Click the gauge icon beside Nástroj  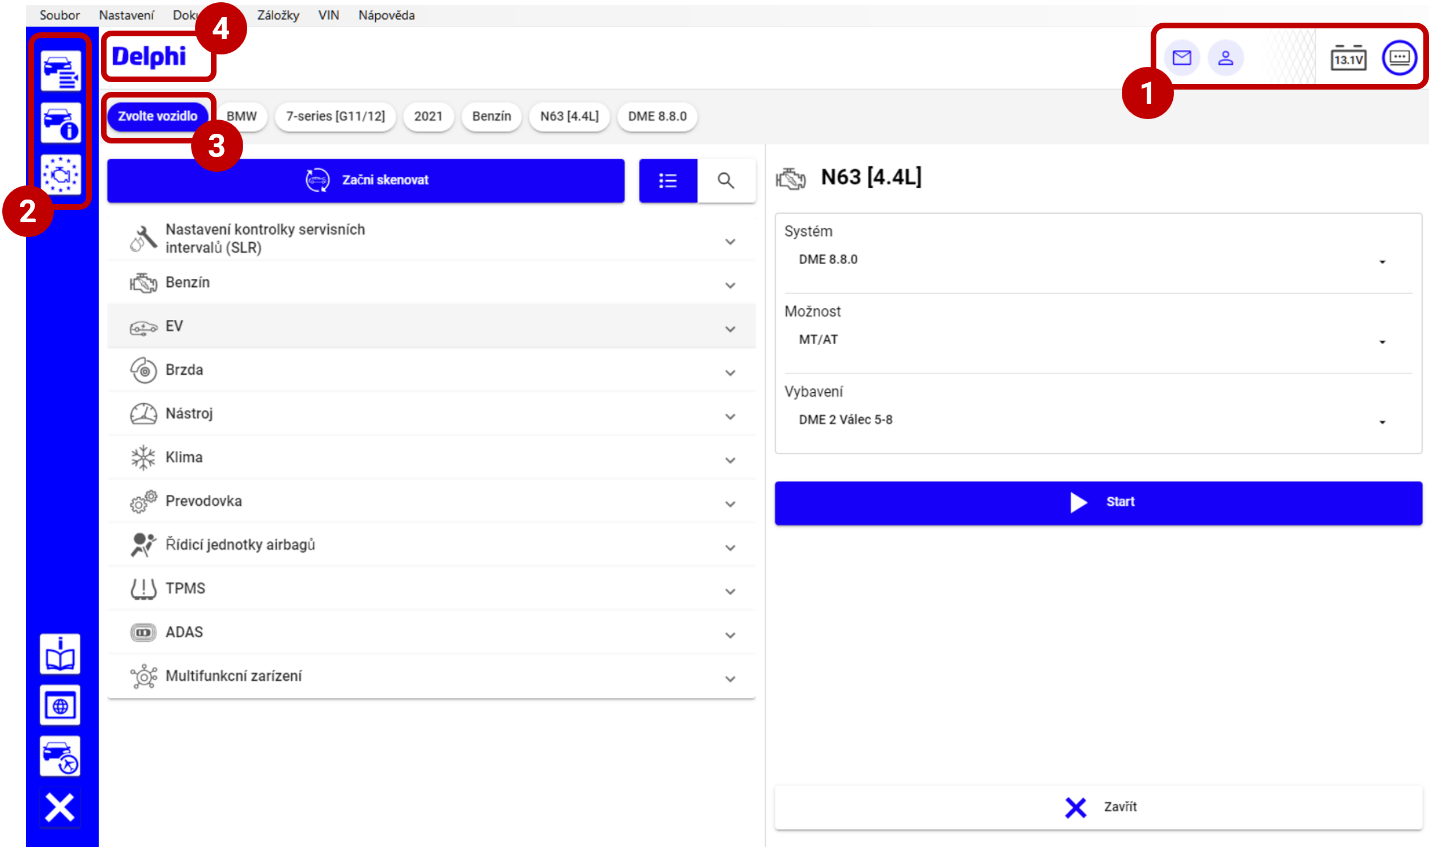143,414
